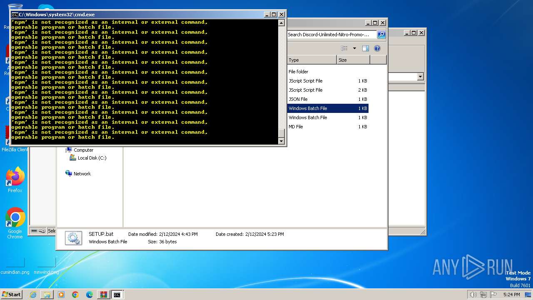
Task: Click the Size: 36 bytes detail
Action: [x=162, y=242]
